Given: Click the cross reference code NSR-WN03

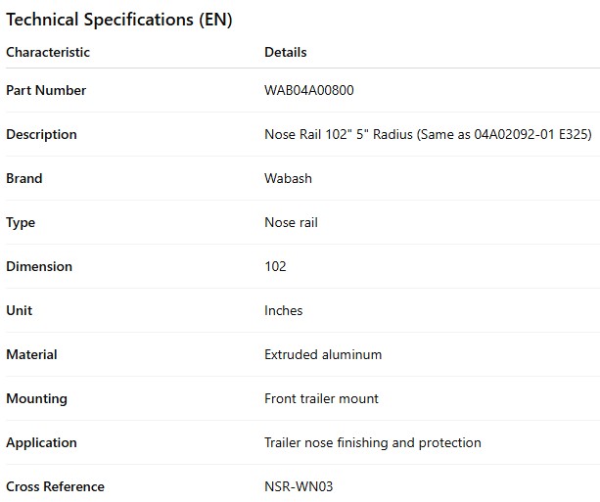Looking at the screenshot, I should click(x=299, y=486).
